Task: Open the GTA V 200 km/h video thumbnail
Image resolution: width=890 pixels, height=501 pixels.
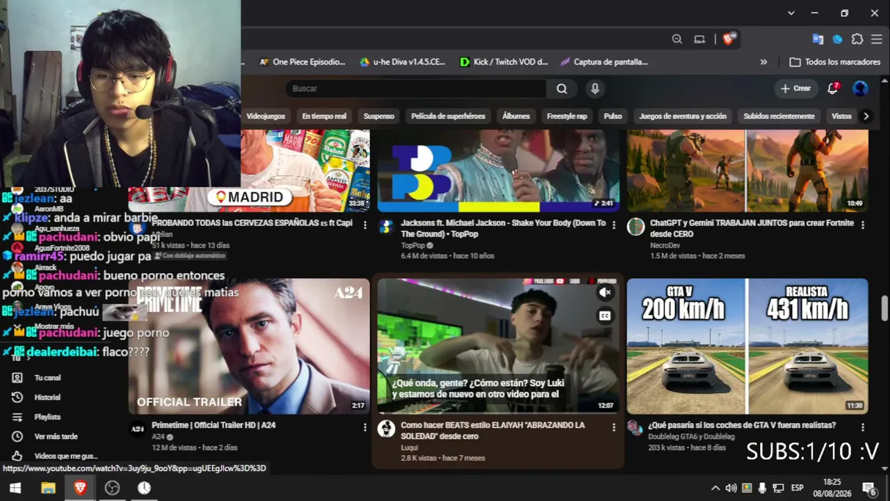Action: pos(747,347)
